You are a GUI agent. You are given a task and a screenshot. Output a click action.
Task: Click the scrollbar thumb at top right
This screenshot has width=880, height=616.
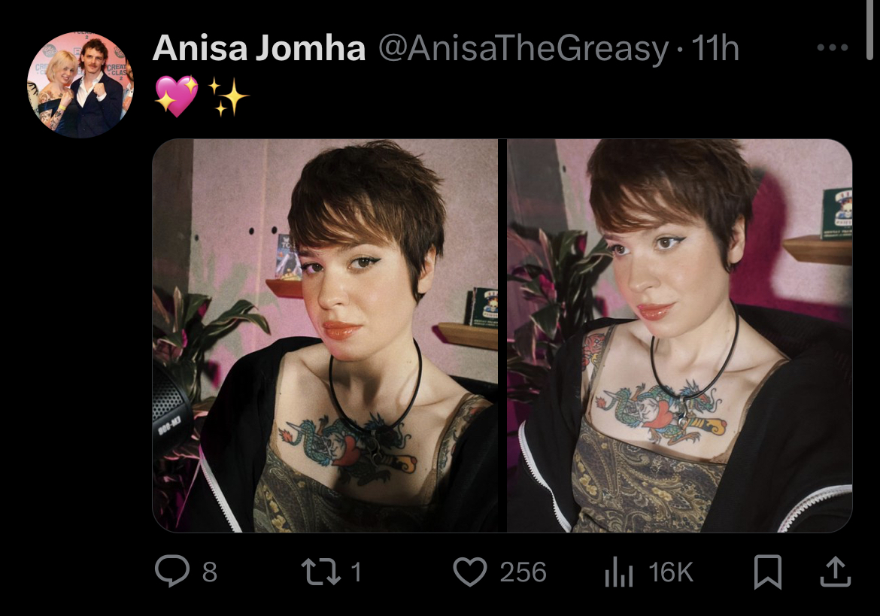pyautogui.click(x=869, y=29)
